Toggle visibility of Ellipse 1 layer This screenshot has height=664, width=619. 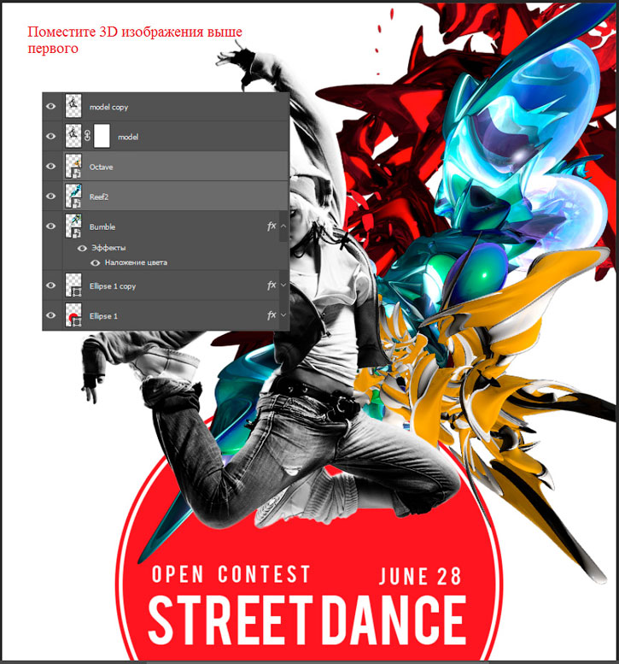pos(50,315)
